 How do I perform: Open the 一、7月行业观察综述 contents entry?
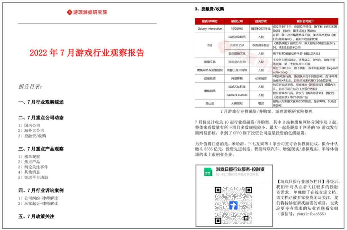point(41,102)
